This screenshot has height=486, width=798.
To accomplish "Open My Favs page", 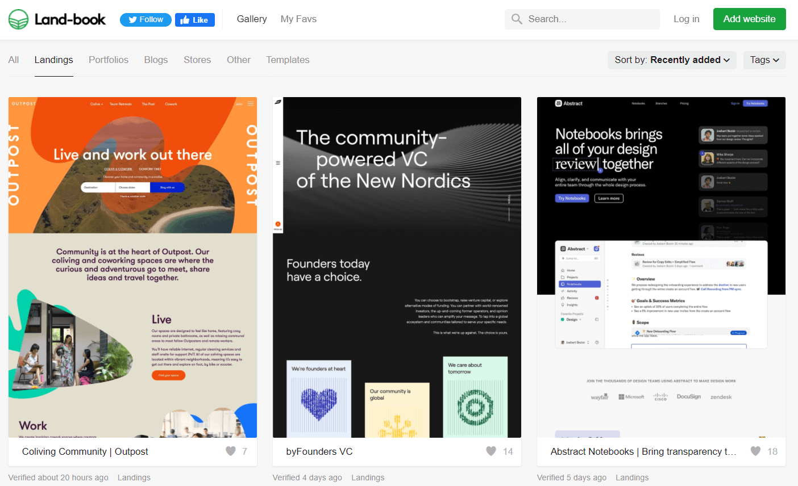I will click(x=298, y=19).
